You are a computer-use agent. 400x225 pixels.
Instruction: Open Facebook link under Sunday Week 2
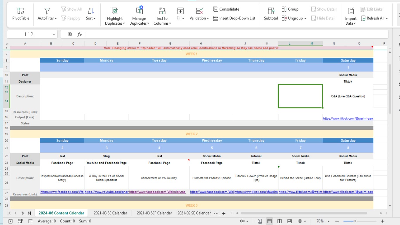click(62, 192)
